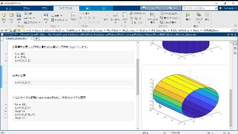Screen dimensions: 238x134
Task: Click the Webinar folder in address path
Action: click(143, 30)
